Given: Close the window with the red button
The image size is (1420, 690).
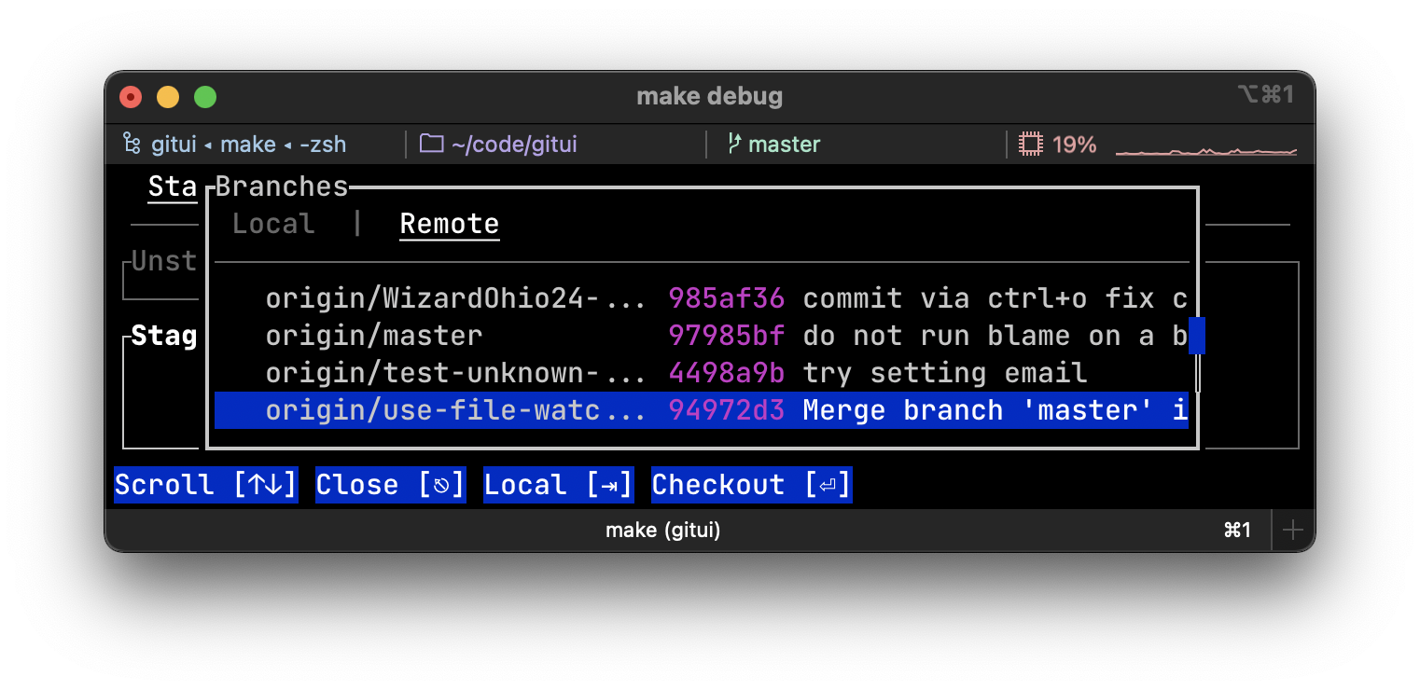Looking at the screenshot, I should click(x=131, y=96).
